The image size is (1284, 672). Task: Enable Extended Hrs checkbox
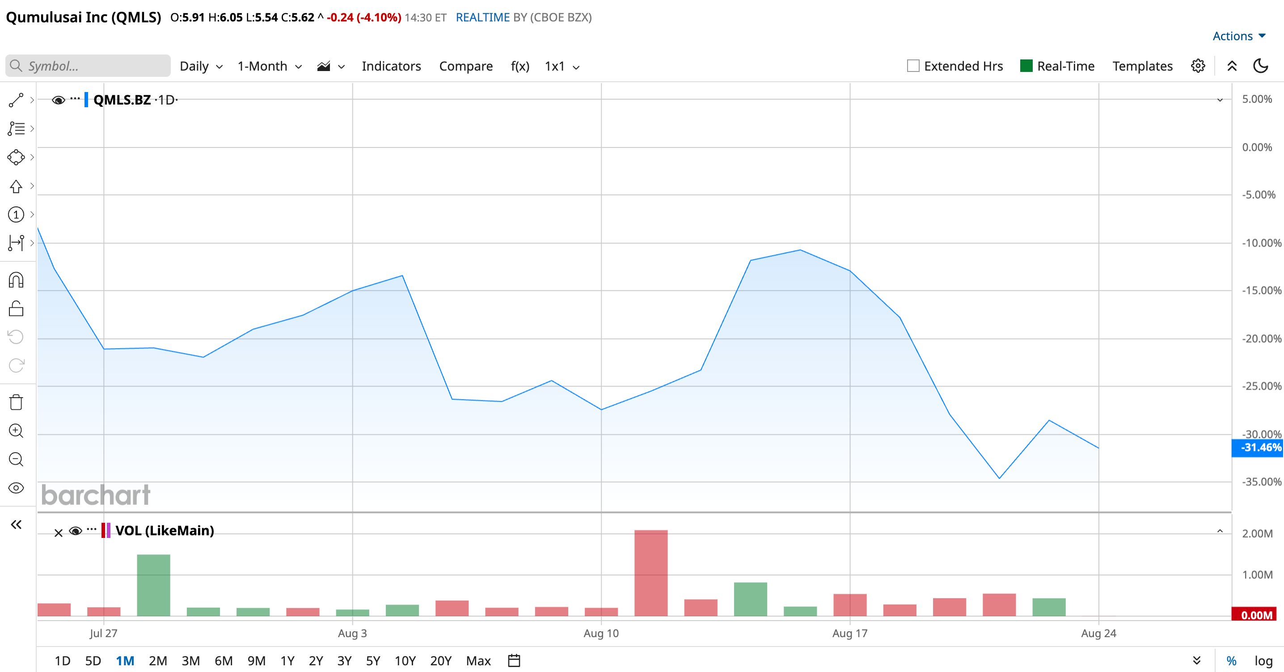click(913, 66)
